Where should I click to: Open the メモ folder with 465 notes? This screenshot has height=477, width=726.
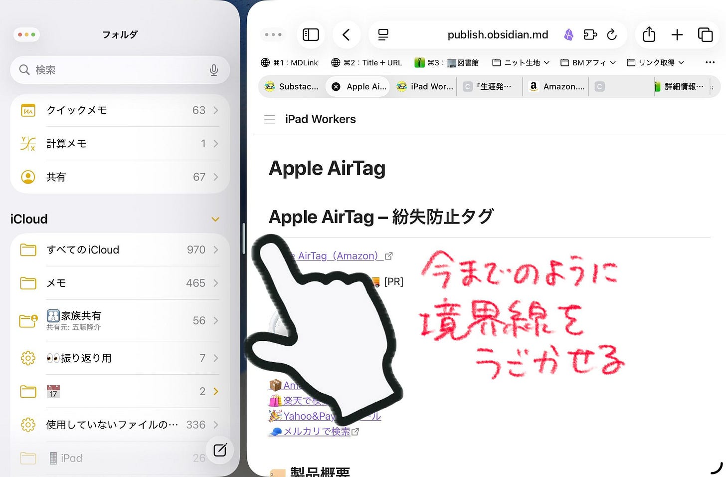click(120, 283)
